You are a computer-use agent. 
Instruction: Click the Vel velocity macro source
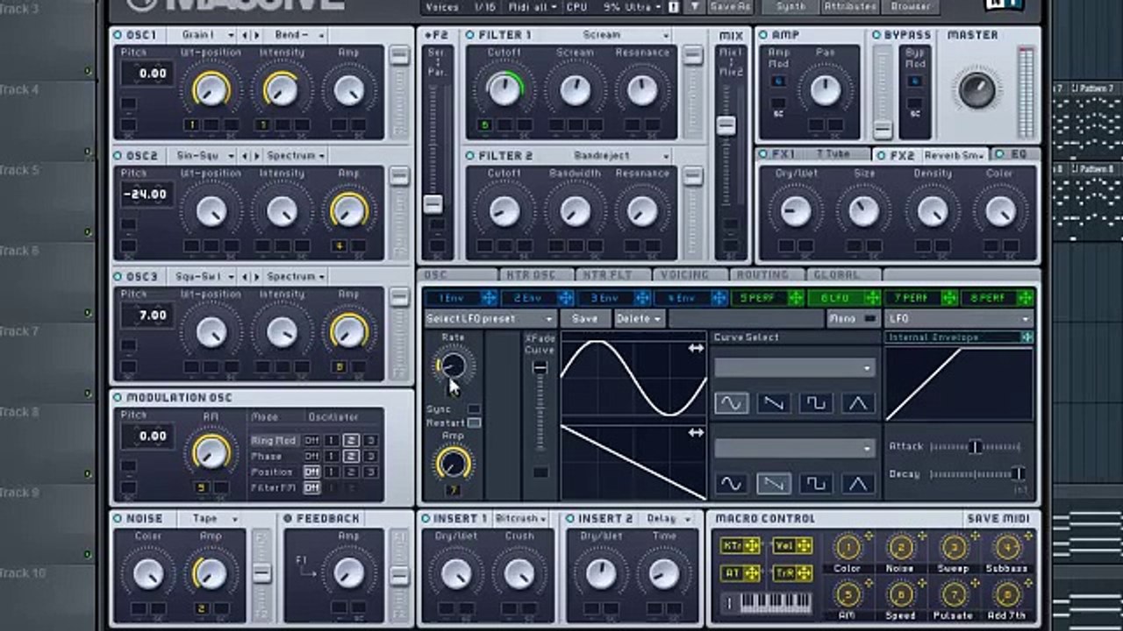click(792, 546)
